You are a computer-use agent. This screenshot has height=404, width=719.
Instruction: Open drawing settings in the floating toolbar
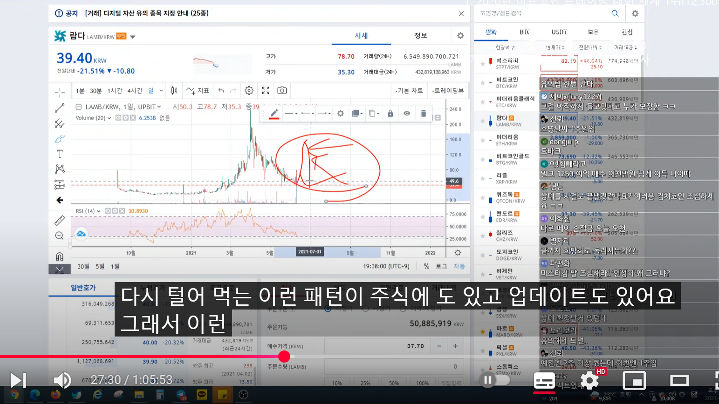click(341, 113)
